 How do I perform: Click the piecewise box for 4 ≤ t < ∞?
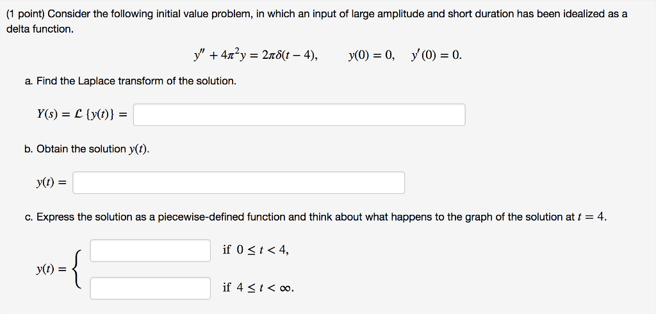tap(150, 288)
